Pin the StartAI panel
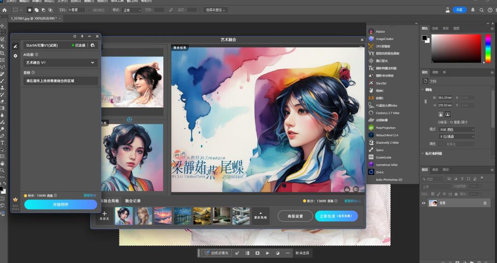Screen dimensions: 497x263 (82, 36)
